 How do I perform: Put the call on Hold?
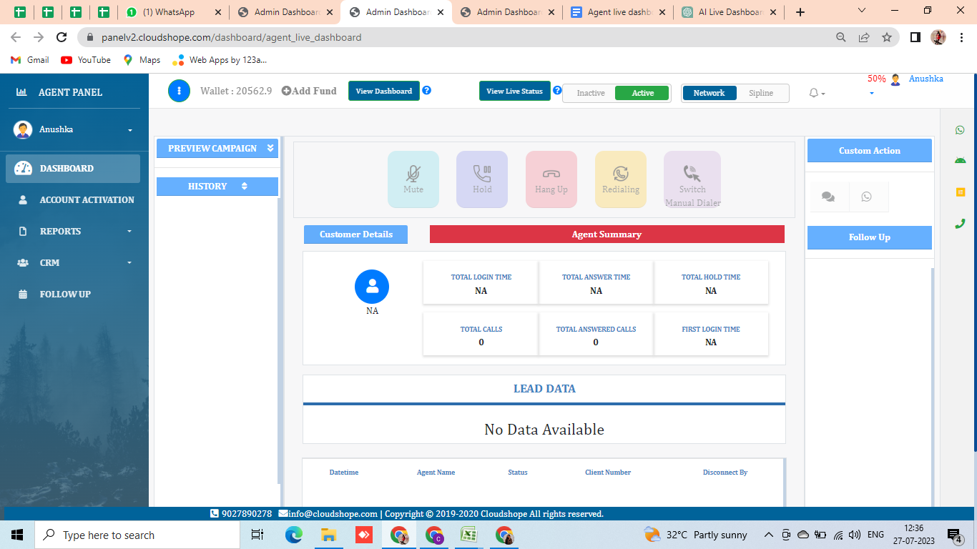pyautogui.click(x=482, y=179)
